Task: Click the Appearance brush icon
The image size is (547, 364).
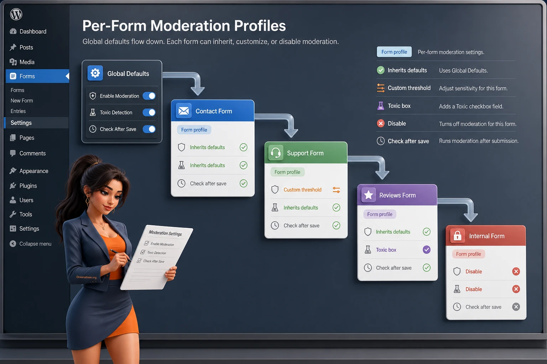Action: [x=13, y=171]
